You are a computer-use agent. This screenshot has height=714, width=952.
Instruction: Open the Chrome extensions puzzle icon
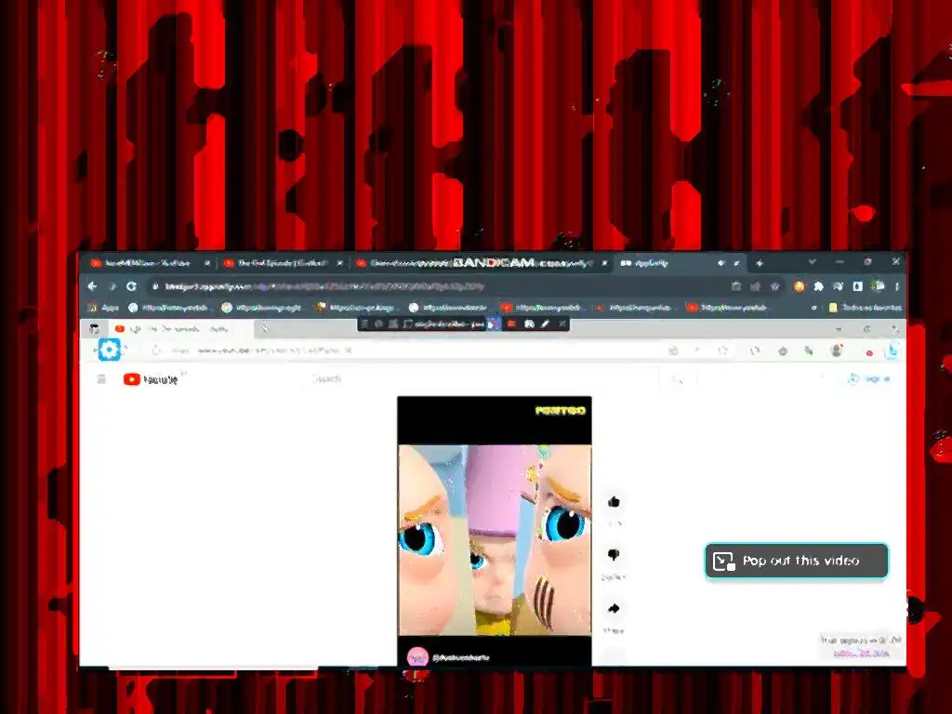pyautogui.click(x=818, y=286)
